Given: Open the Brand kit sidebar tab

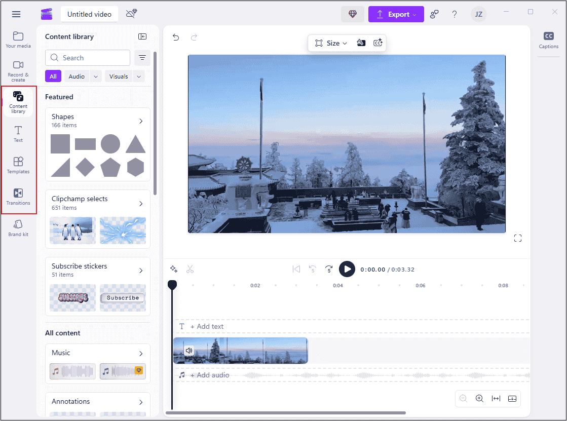Looking at the screenshot, I should 18,228.
